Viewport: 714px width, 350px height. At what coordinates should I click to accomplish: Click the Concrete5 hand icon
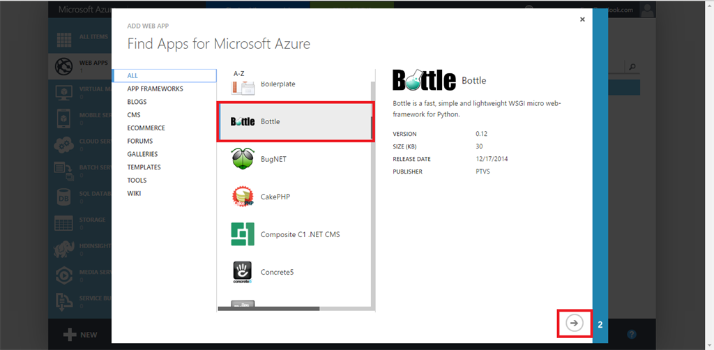[x=242, y=272]
